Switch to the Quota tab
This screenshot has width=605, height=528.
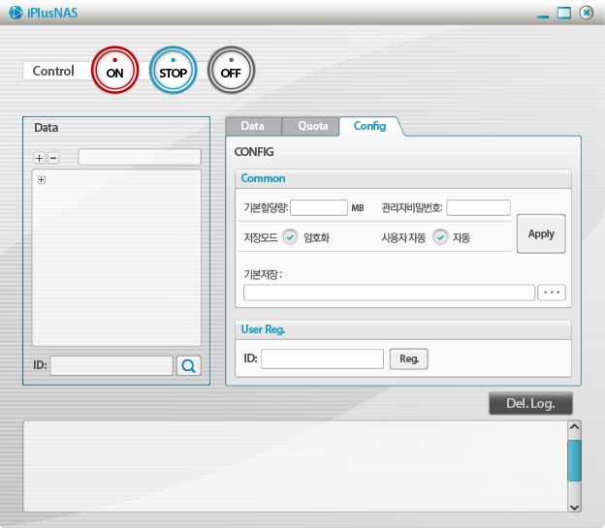click(x=312, y=126)
